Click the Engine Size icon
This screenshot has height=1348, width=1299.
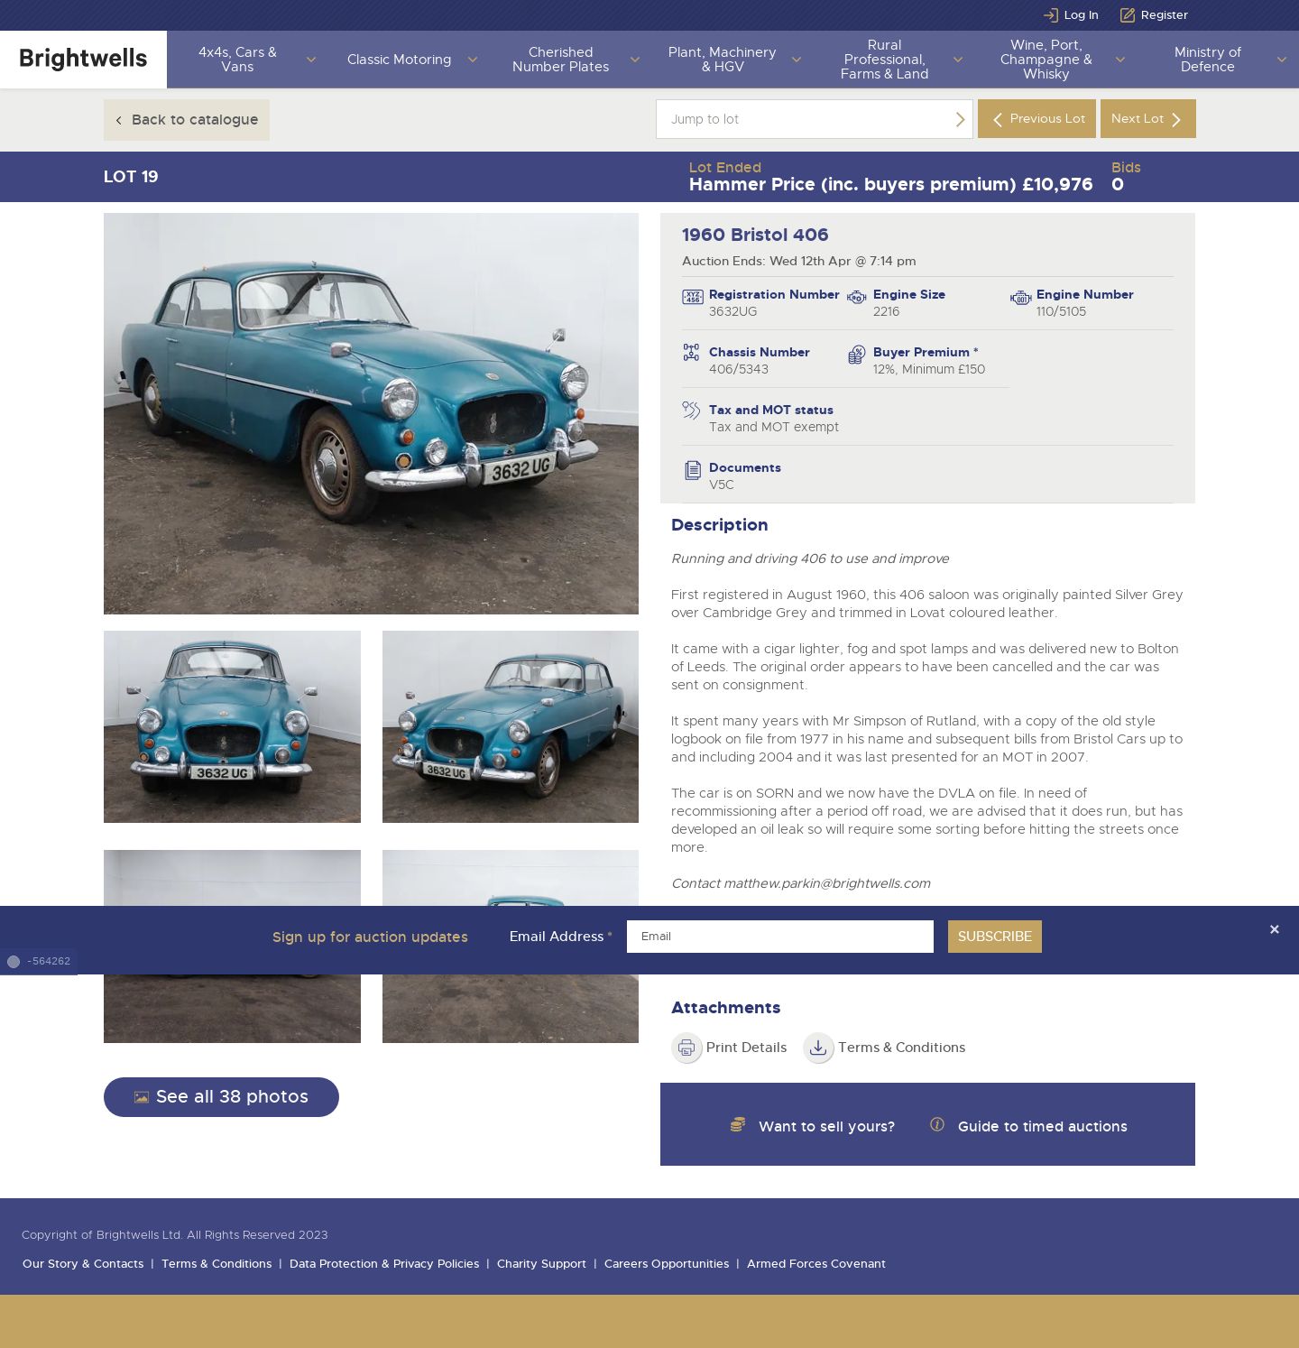pos(857,297)
